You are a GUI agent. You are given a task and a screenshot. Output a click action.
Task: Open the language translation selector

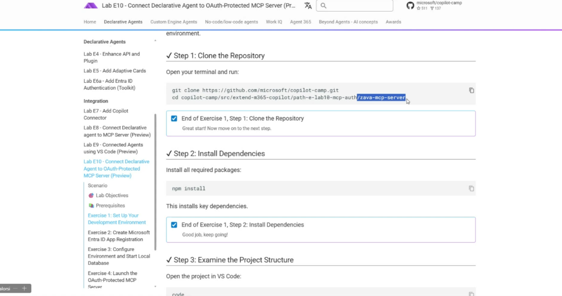pyautogui.click(x=308, y=5)
